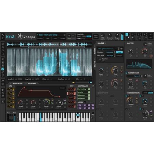Click the Random preset button
This screenshot has width=154, height=154.
coord(40,38)
